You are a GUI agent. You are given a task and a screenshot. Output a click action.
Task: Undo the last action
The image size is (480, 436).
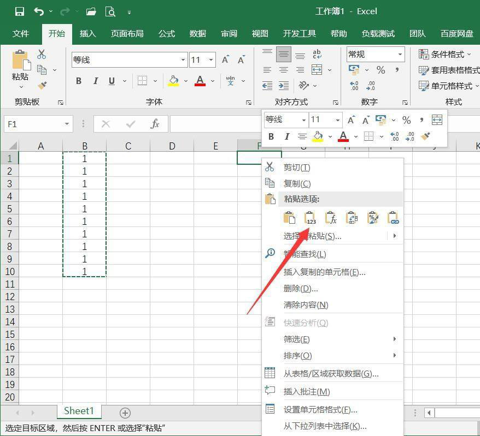pos(39,12)
